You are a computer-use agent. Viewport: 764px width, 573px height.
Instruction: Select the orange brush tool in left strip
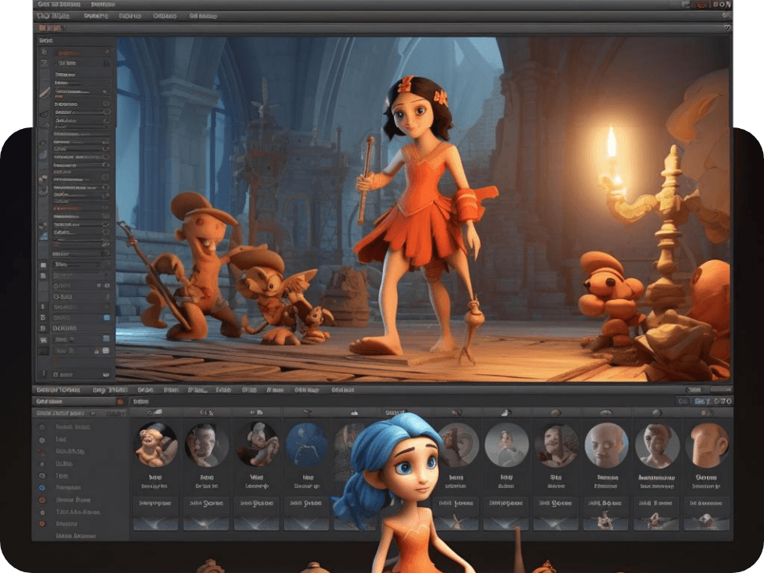point(44,93)
